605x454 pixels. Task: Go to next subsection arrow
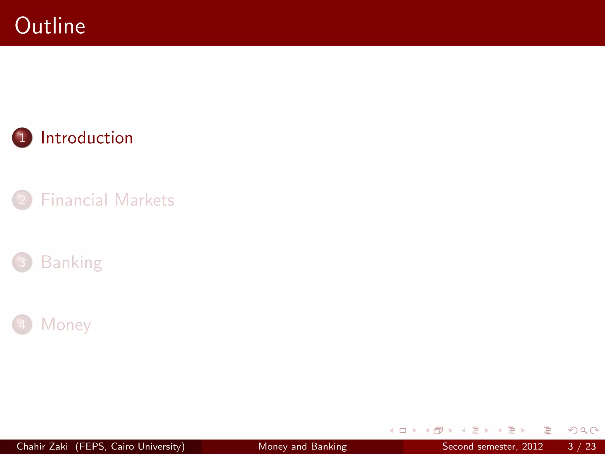pyautogui.click(x=487, y=431)
